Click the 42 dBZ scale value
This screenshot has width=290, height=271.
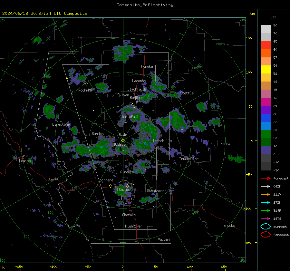click(275, 98)
